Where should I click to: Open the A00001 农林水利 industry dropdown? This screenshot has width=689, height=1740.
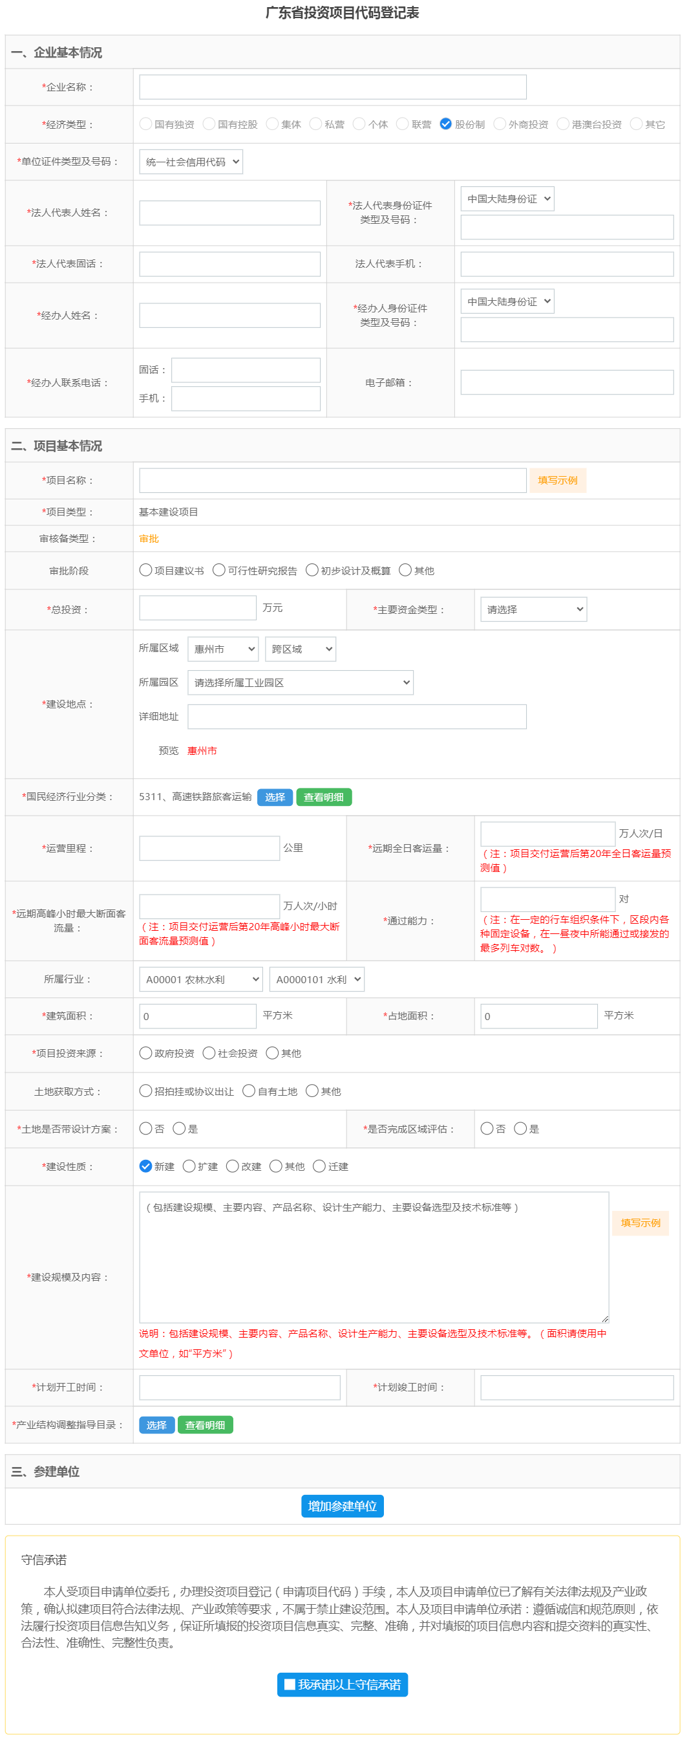click(x=200, y=979)
